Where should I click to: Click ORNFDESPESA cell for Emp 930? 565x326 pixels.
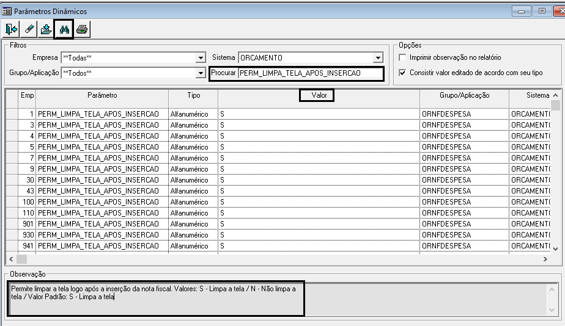tap(464, 234)
